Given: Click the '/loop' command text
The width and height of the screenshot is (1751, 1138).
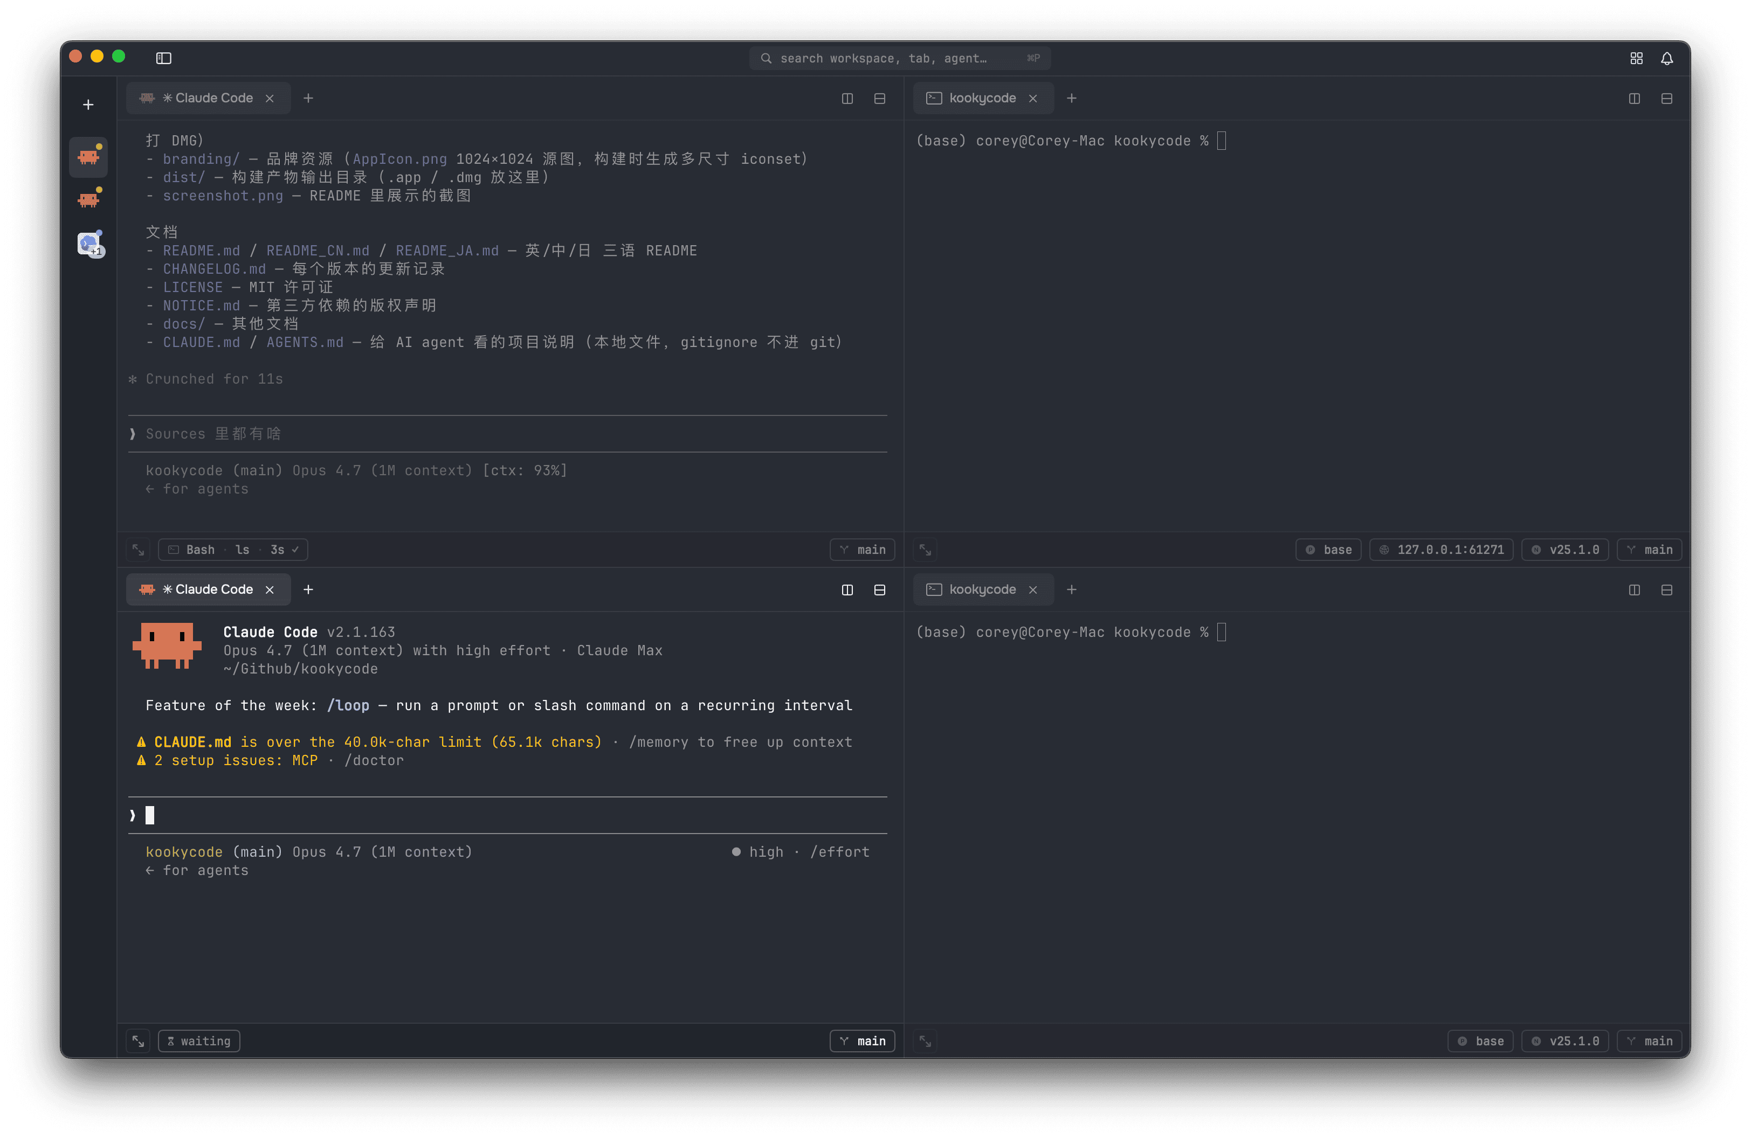Looking at the screenshot, I should (x=348, y=706).
